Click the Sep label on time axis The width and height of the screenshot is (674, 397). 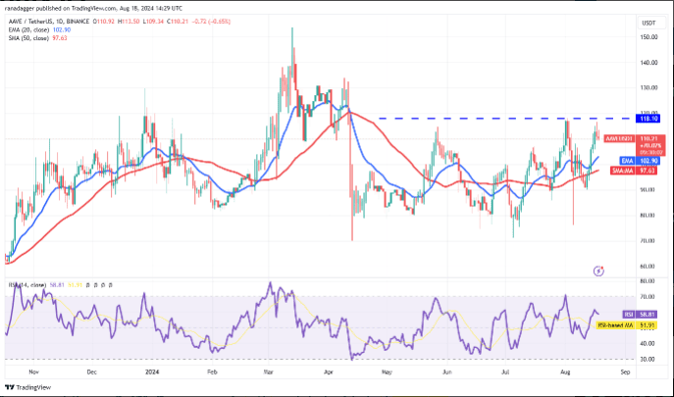pyautogui.click(x=625, y=372)
